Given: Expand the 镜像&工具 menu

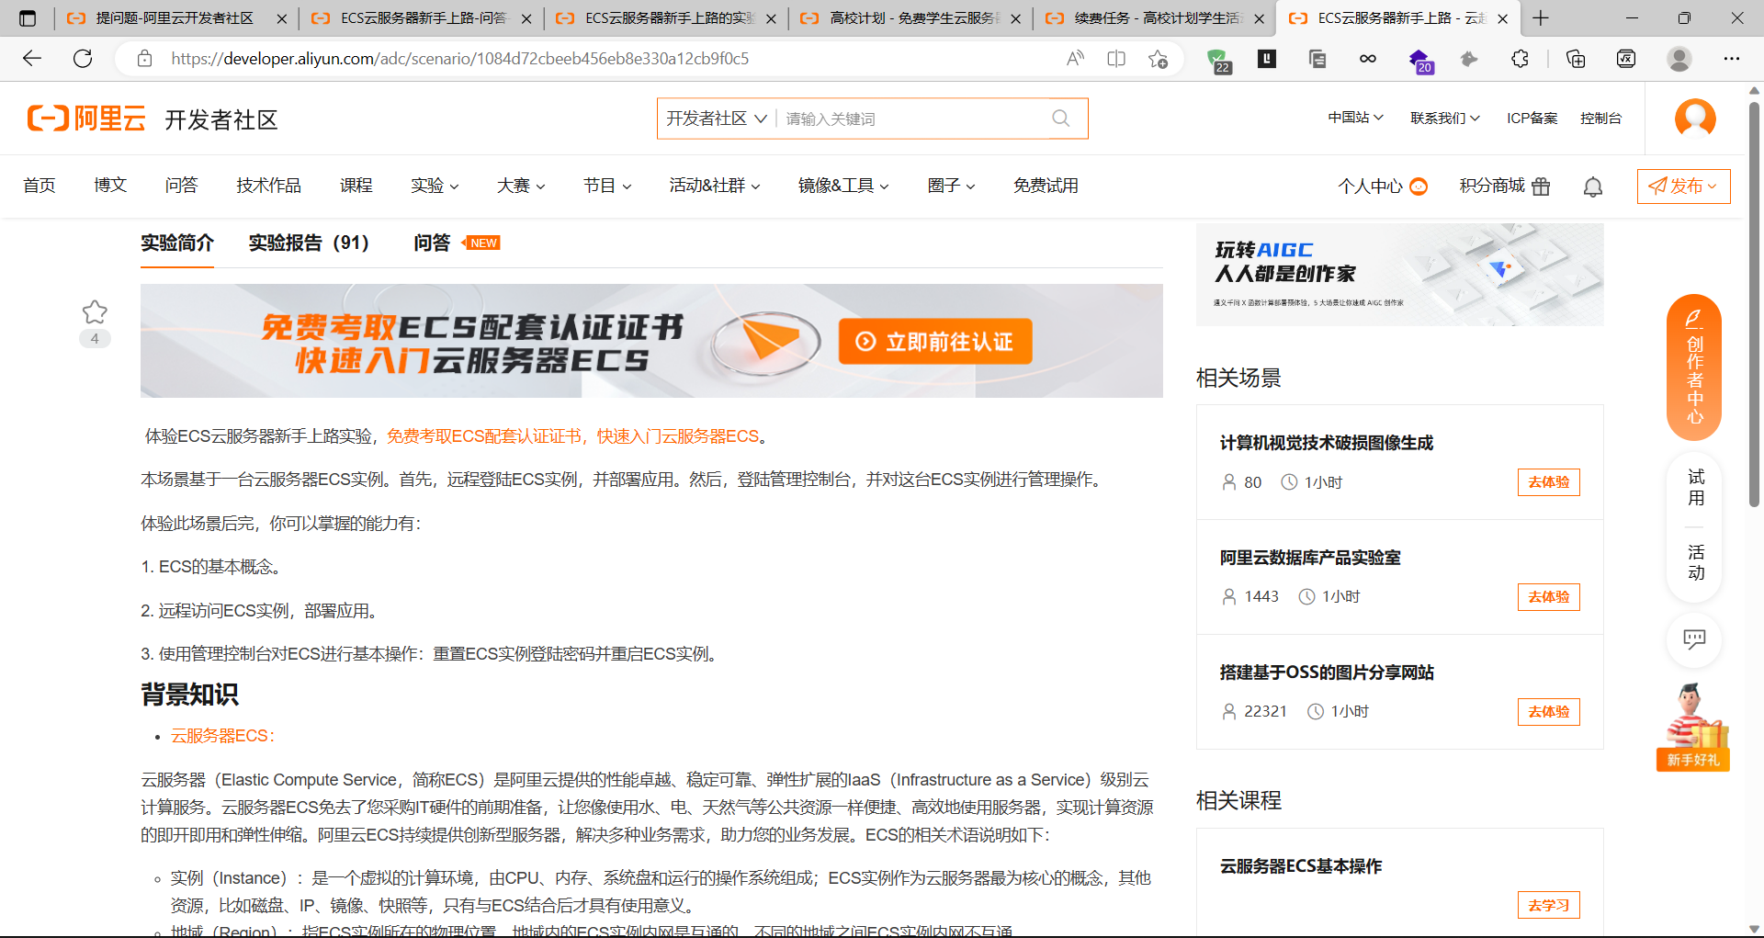Looking at the screenshot, I should (843, 186).
